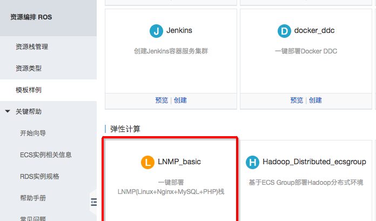Screen dimensions: 376x221
Task: Click 创建 link under Jenkins
Action: click(x=180, y=101)
